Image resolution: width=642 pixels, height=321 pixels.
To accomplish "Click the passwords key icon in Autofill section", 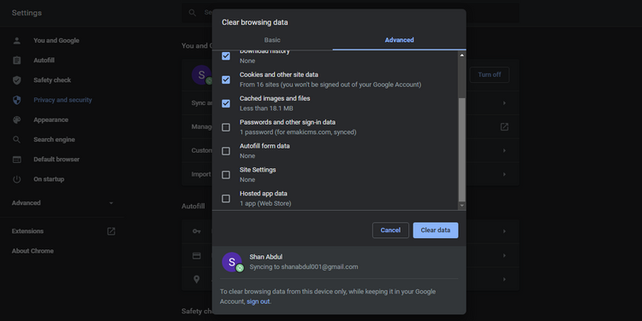I will [x=197, y=231].
